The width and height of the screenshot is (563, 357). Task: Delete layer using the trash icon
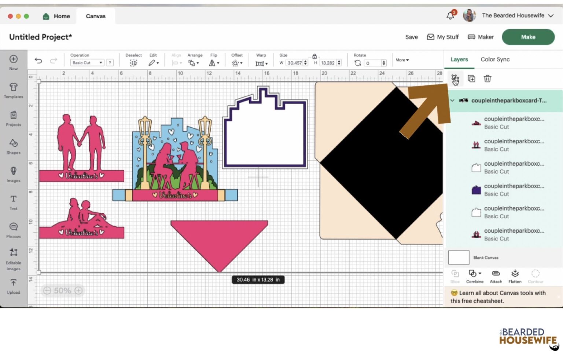(487, 79)
